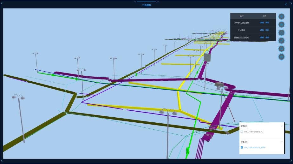
Task: Select the 道路土建总览视角 saved viewpoint name
Action: click(x=242, y=38)
